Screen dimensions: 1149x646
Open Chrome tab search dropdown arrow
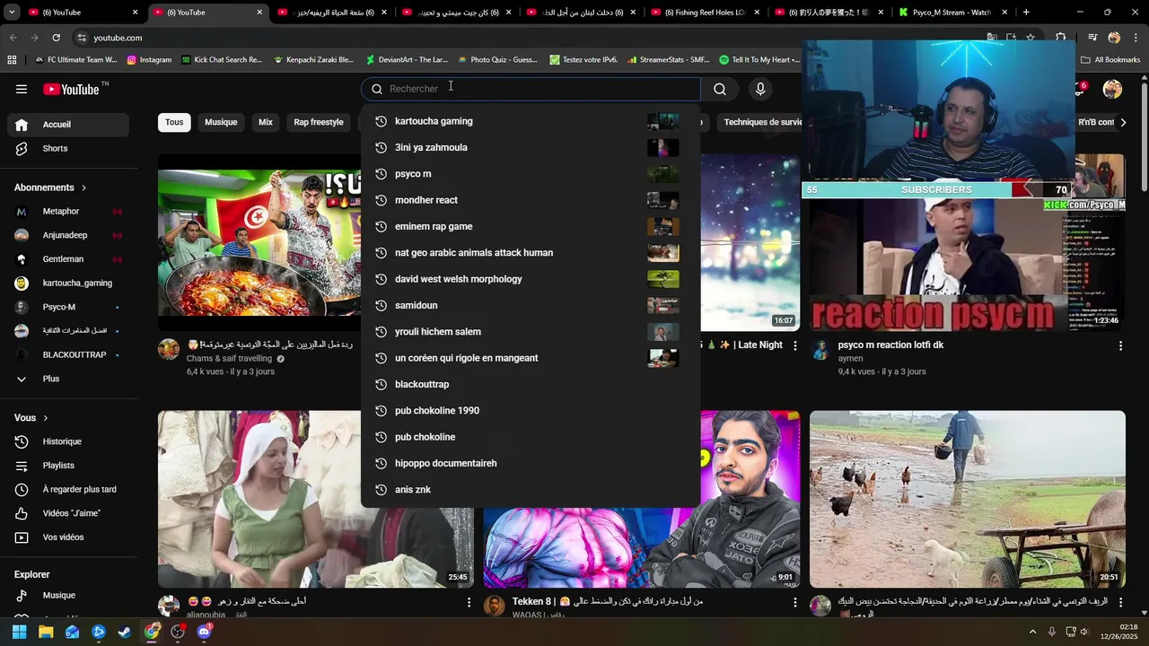point(12,13)
